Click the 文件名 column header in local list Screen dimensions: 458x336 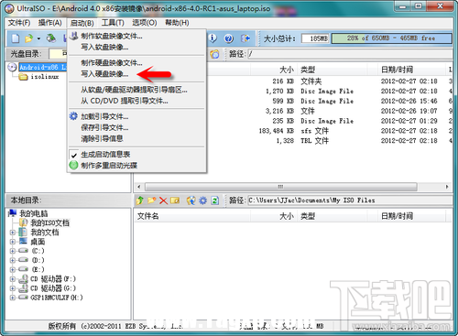[x=192, y=216]
